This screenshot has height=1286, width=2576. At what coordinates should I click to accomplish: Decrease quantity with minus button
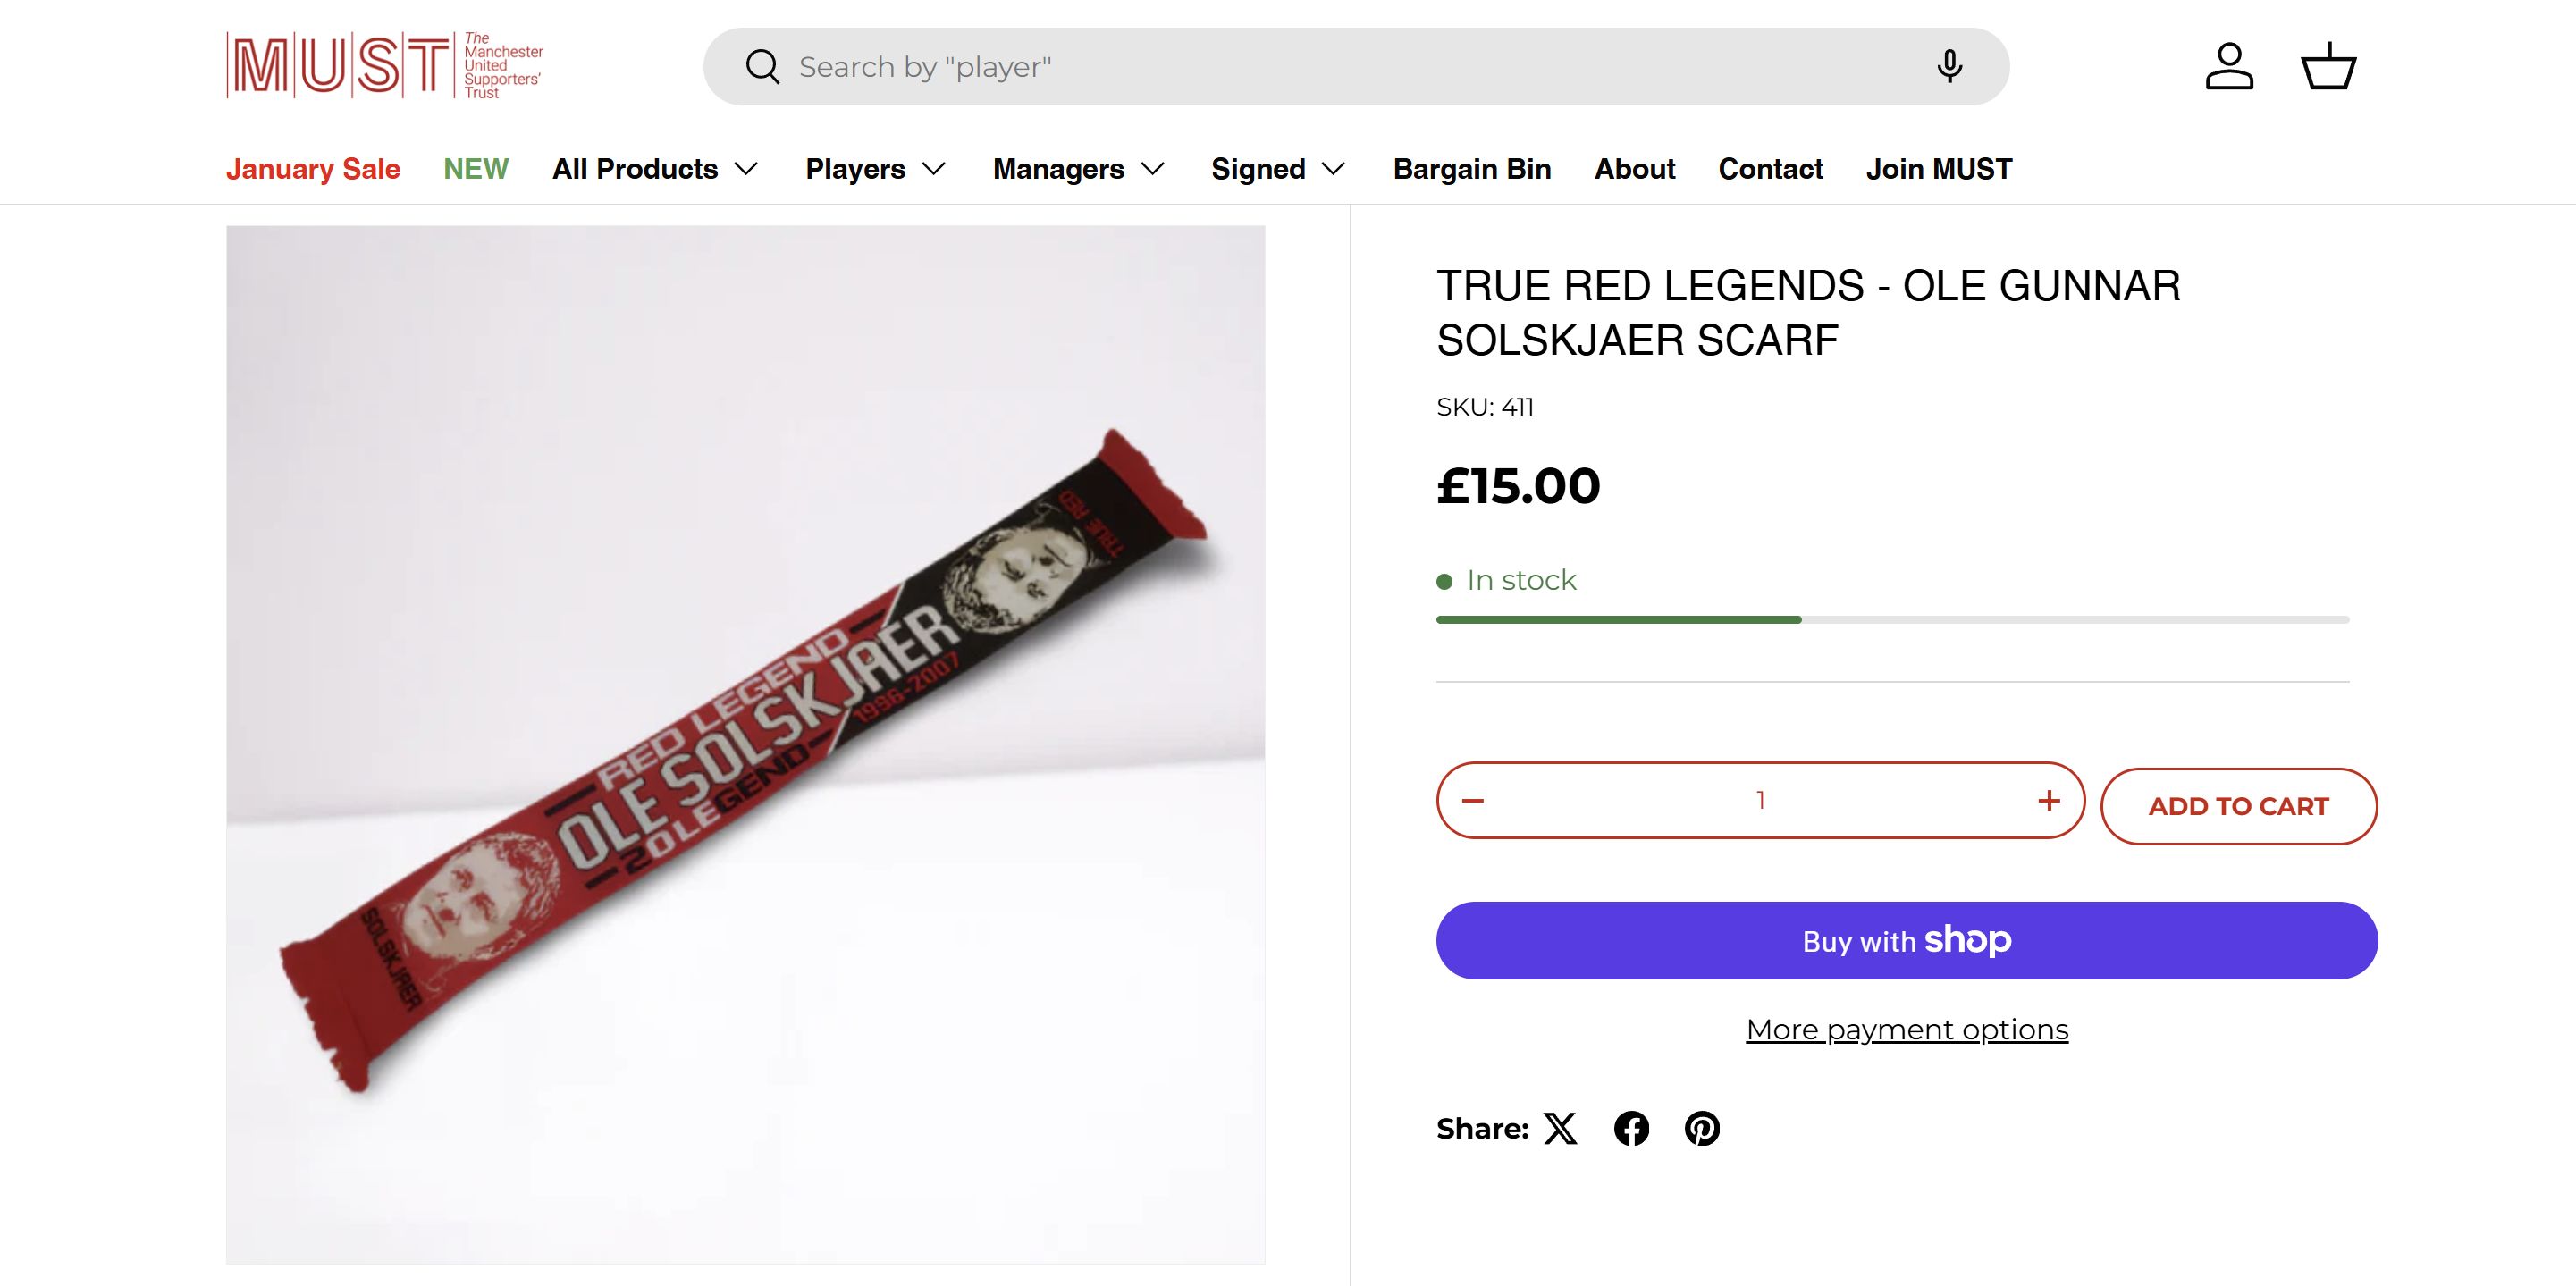tap(1473, 800)
